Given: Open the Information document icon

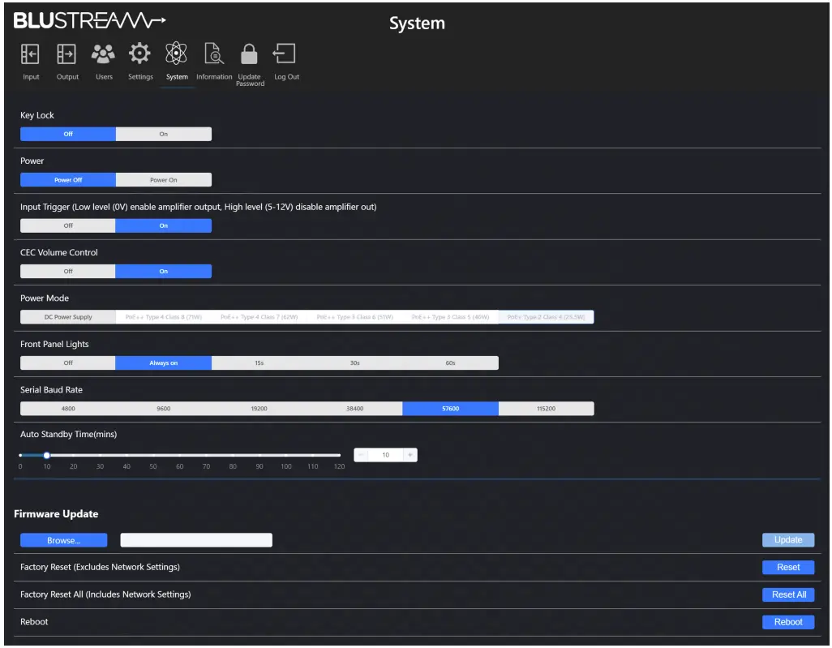Looking at the screenshot, I should click(214, 54).
